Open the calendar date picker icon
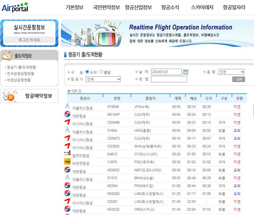The image size is (254, 215). pyautogui.click(x=185, y=72)
